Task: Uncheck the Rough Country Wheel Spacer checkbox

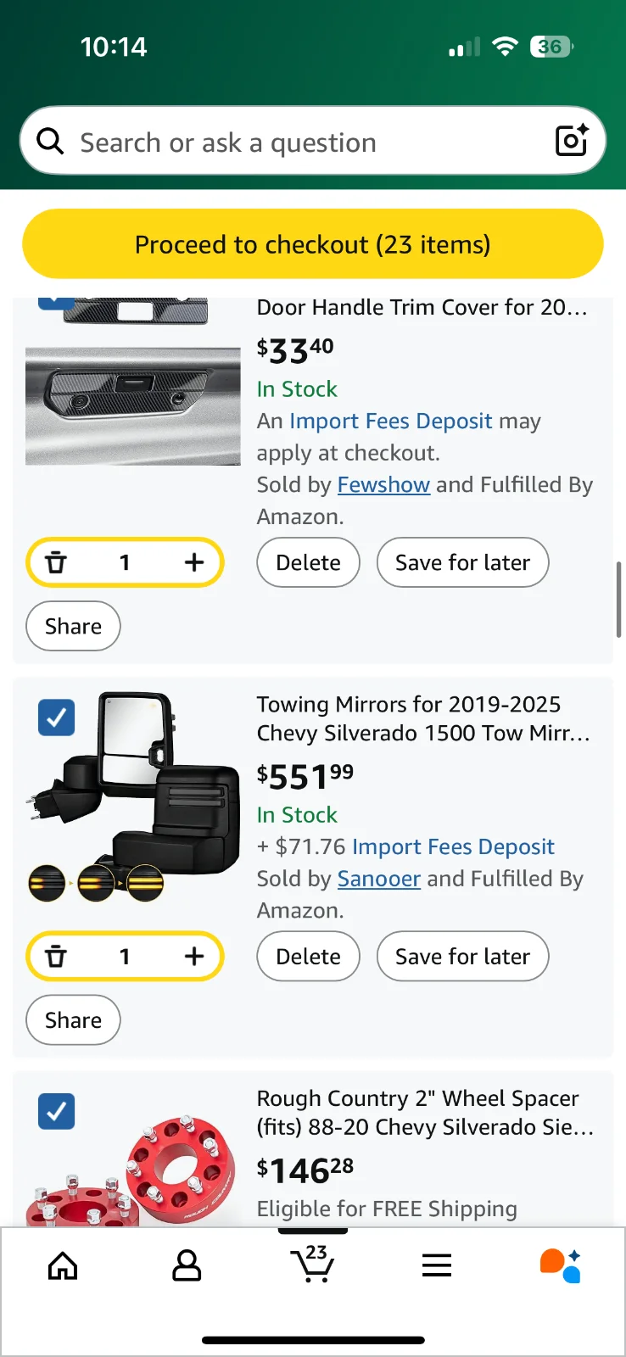Action: (x=57, y=1111)
